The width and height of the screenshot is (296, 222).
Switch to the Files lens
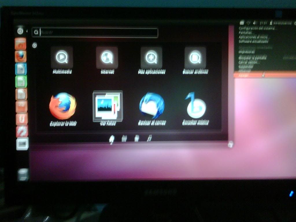pos(137,138)
